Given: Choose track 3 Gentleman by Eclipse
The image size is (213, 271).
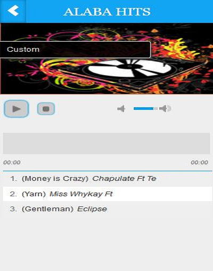Looking at the screenshot, I should point(108,209).
